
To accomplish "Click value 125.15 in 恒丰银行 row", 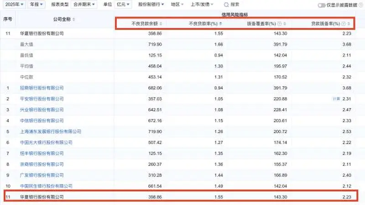I will [x=155, y=154].
